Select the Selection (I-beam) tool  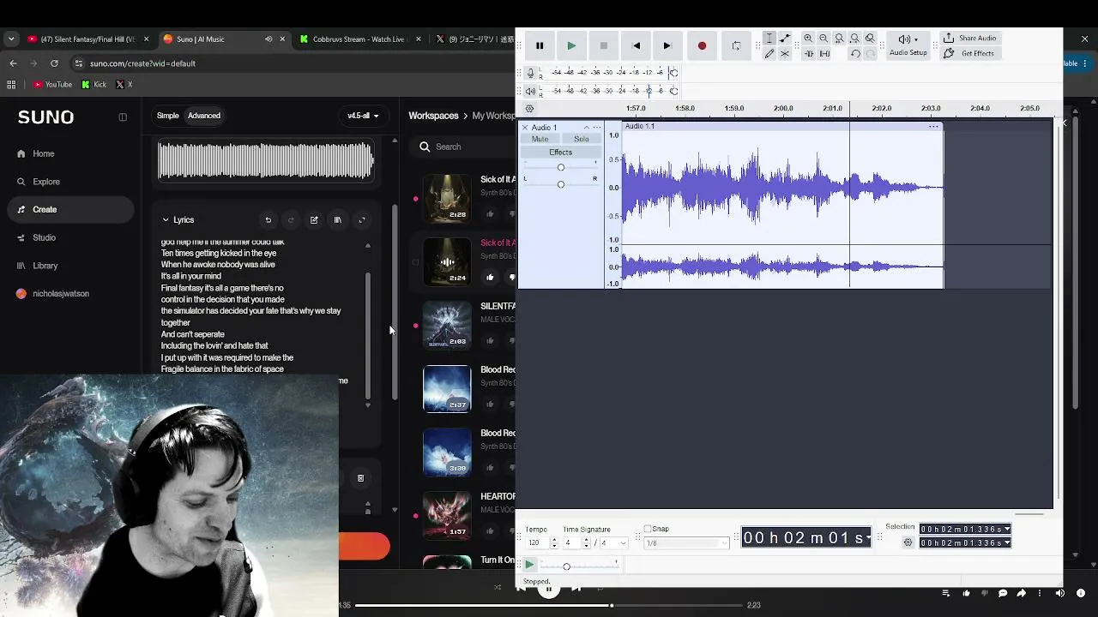click(769, 39)
